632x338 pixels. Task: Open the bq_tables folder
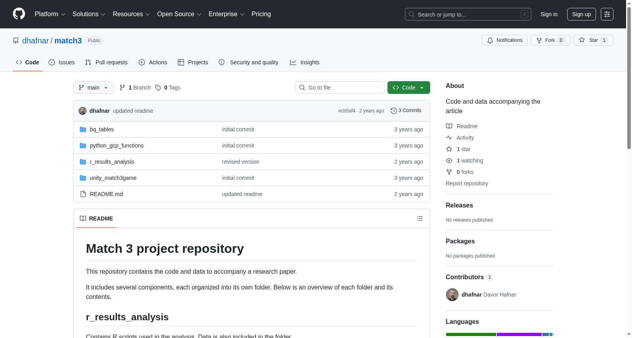[x=102, y=129]
